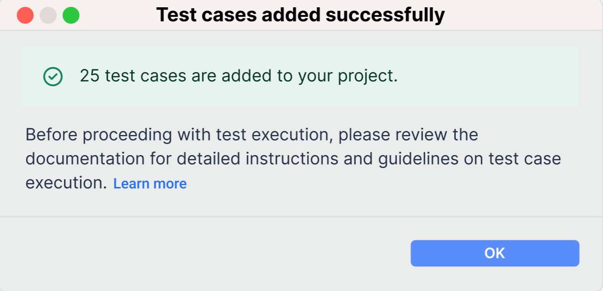Image resolution: width=603 pixels, height=291 pixels.
Task: Open the Learn more link
Action: pos(150,183)
